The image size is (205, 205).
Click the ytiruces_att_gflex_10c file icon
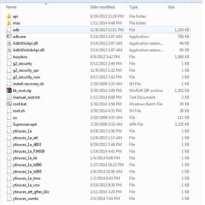click(x=9, y=192)
